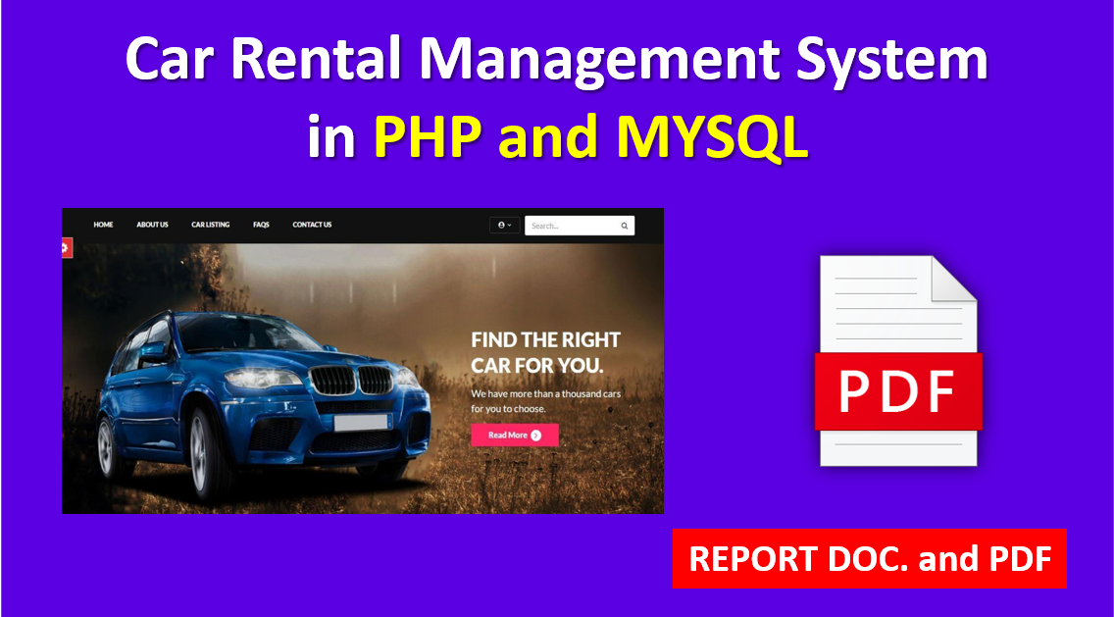1114x617 pixels.
Task: Go to CAR LISTING menu item
Action: tap(210, 225)
